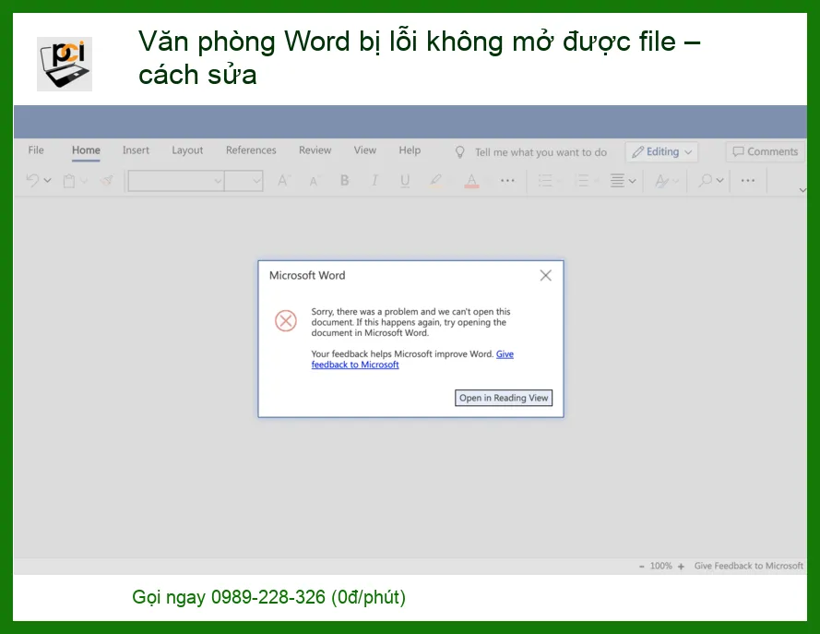The height and width of the screenshot is (634, 820).
Task: Open the Undo dropdown arrow
Action: [48, 181]
